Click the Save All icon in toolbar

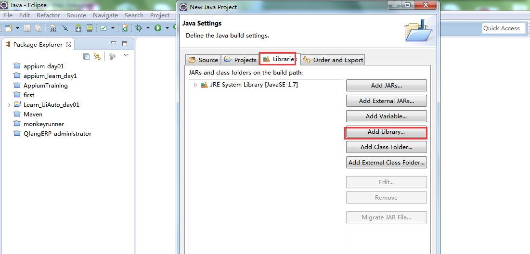(x=39, y=28)
